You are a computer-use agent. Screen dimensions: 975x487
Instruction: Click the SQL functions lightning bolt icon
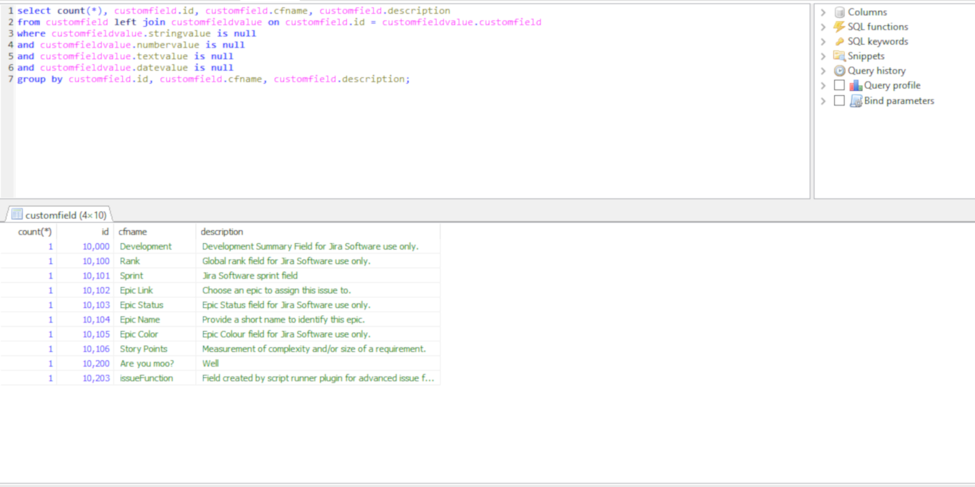pos(839,27)
